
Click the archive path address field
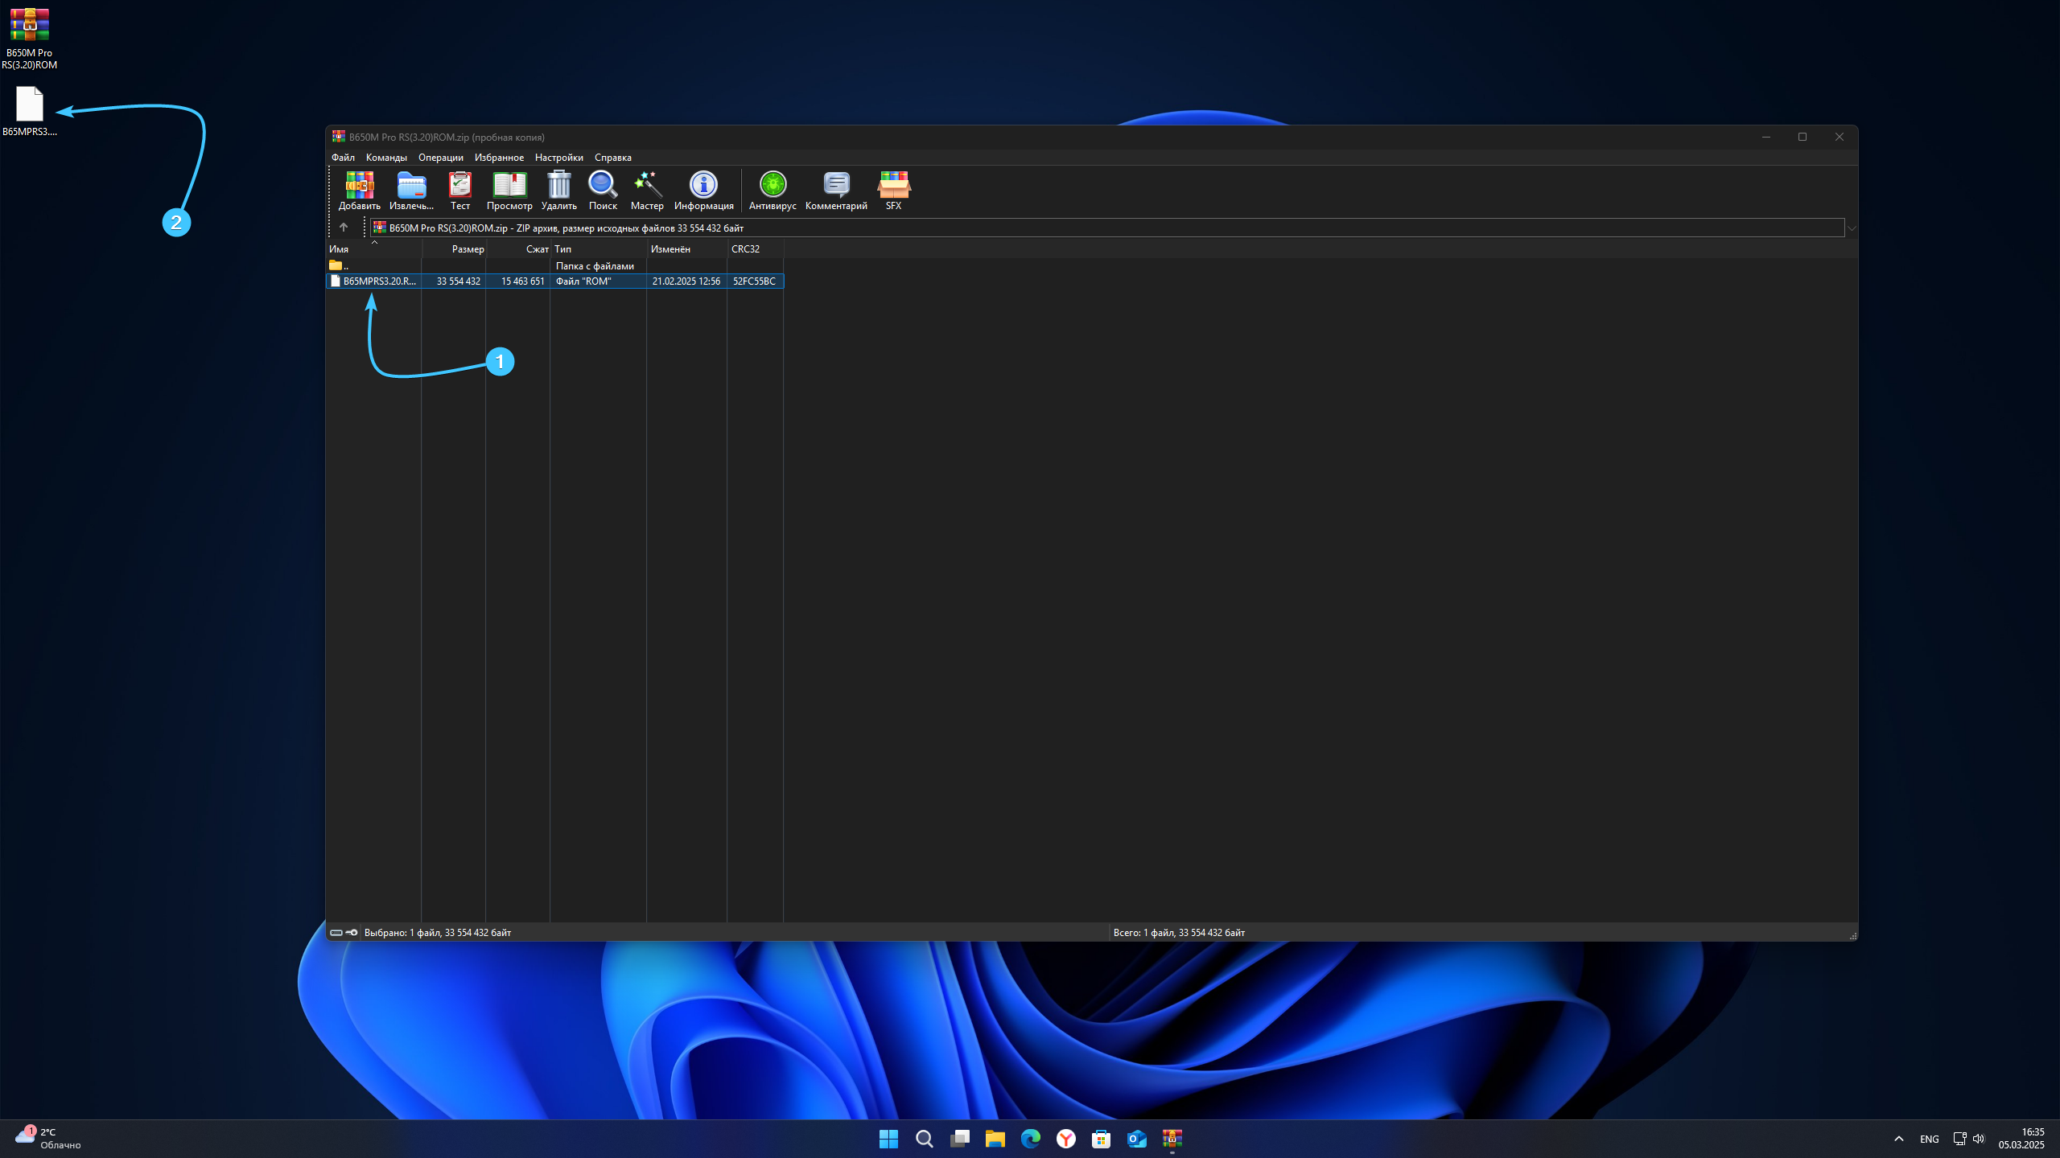[1107, 228]
